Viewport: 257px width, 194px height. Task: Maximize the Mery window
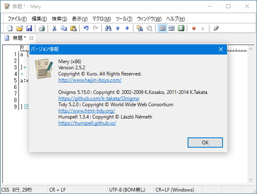(228, 6)
